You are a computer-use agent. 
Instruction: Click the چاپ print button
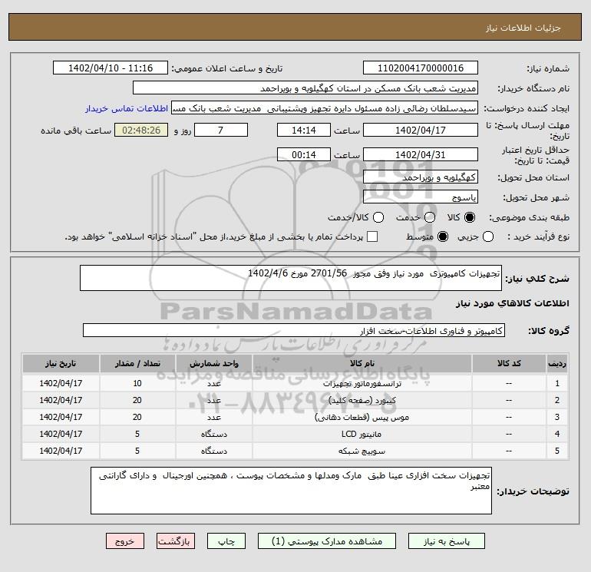(226, 541)
